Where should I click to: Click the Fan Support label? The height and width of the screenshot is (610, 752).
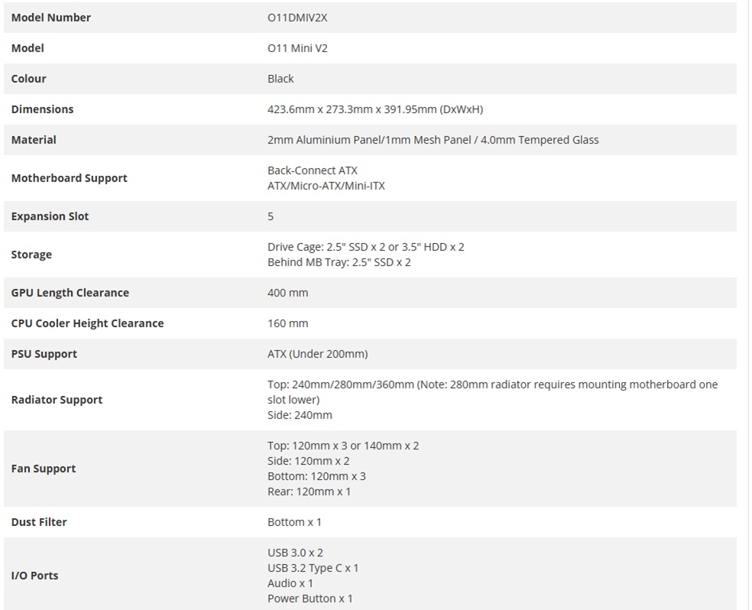pos(44,469)
